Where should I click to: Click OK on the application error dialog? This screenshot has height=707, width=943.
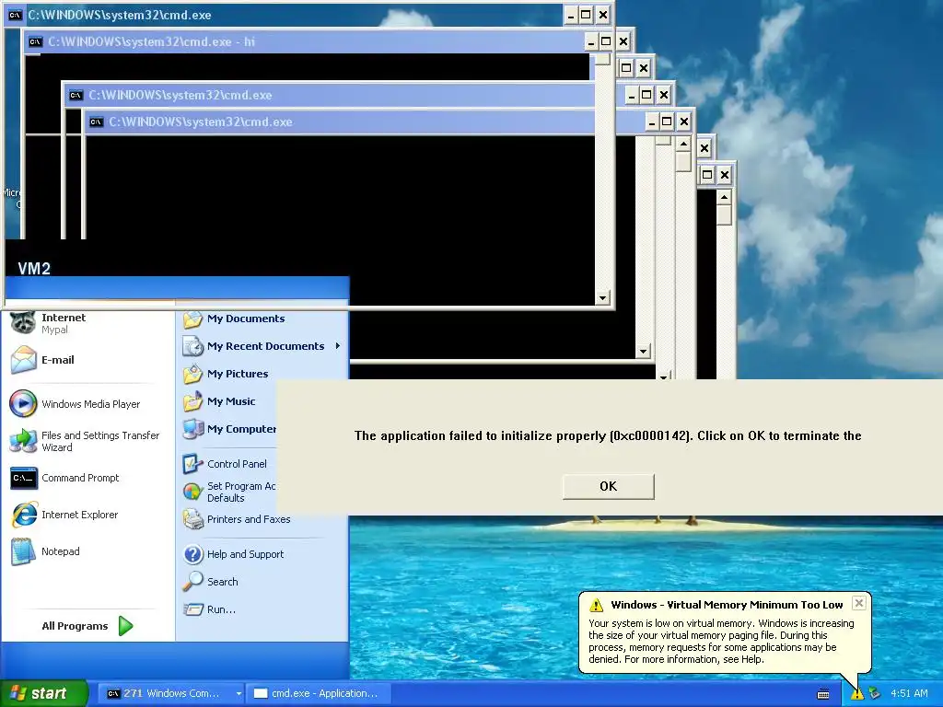click(x=608, y=486)
